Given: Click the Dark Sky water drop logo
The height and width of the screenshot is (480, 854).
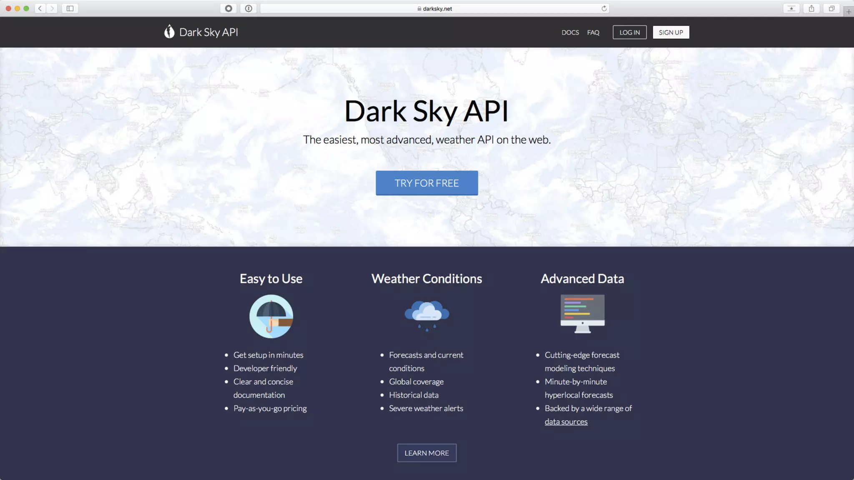Looking at the screenshot, I should [x=169, y=32].
